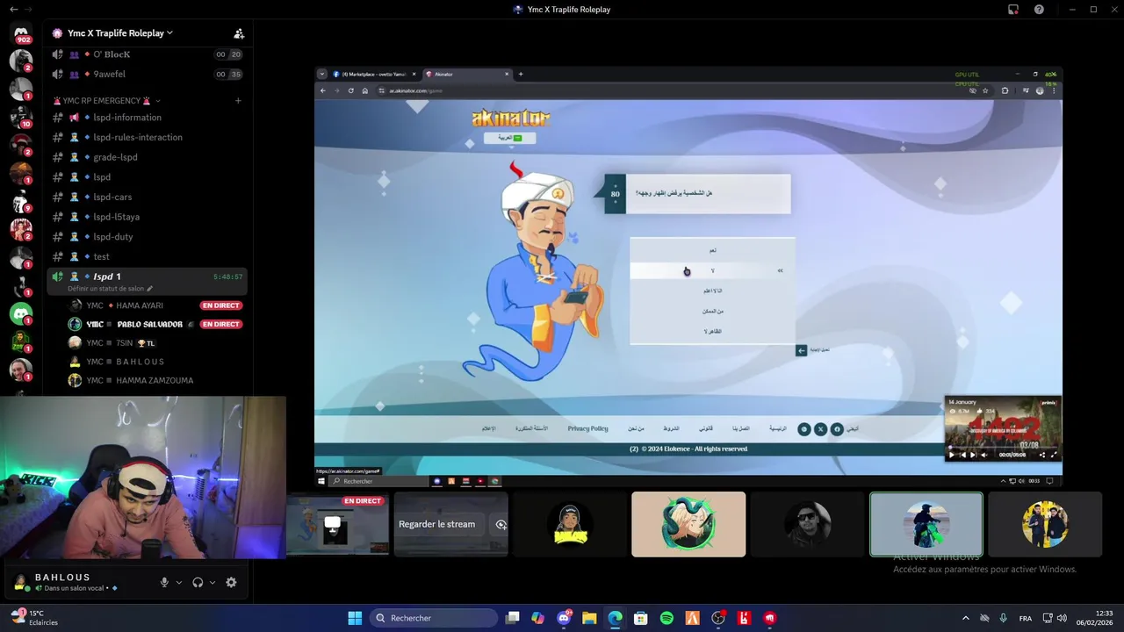1124x632 pixels.
Task: Open the Ymc X Traplife Roleplay server menu
Action: [120, 33]
